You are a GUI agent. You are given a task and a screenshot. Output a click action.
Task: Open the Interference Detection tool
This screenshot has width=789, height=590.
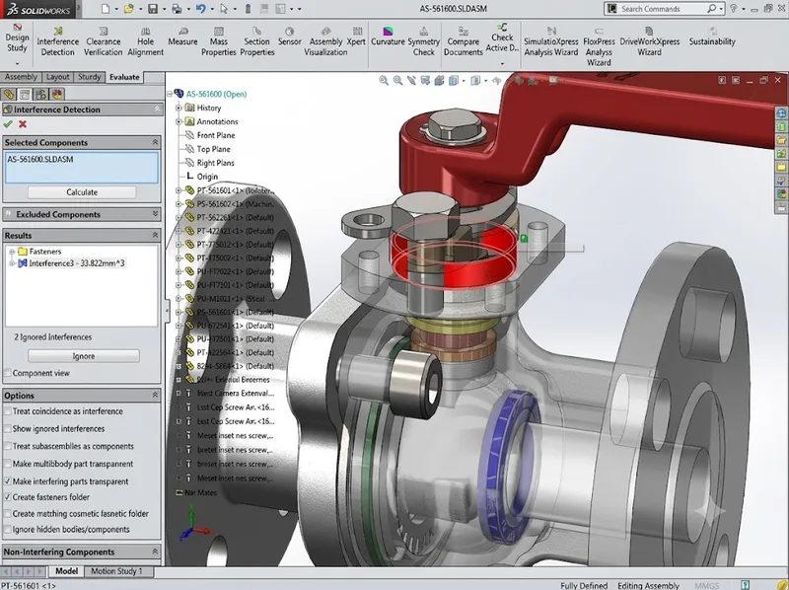coord(57,41)
